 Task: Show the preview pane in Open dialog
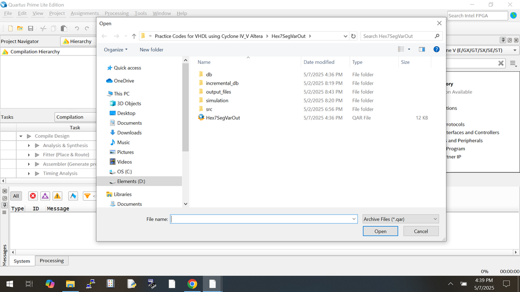(422, 49)
